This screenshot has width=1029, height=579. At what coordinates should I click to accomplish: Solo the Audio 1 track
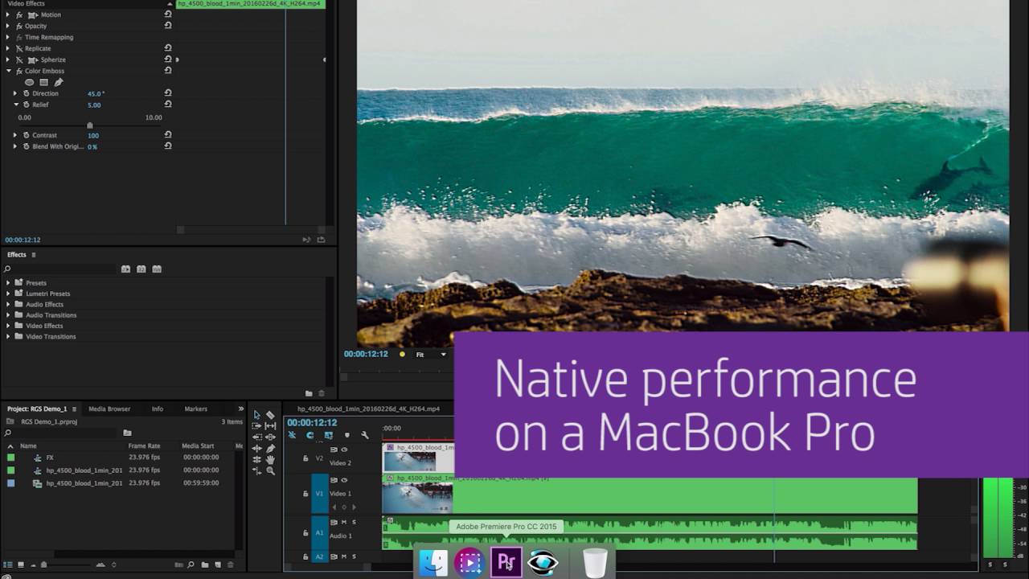click(x=354, y=522)
